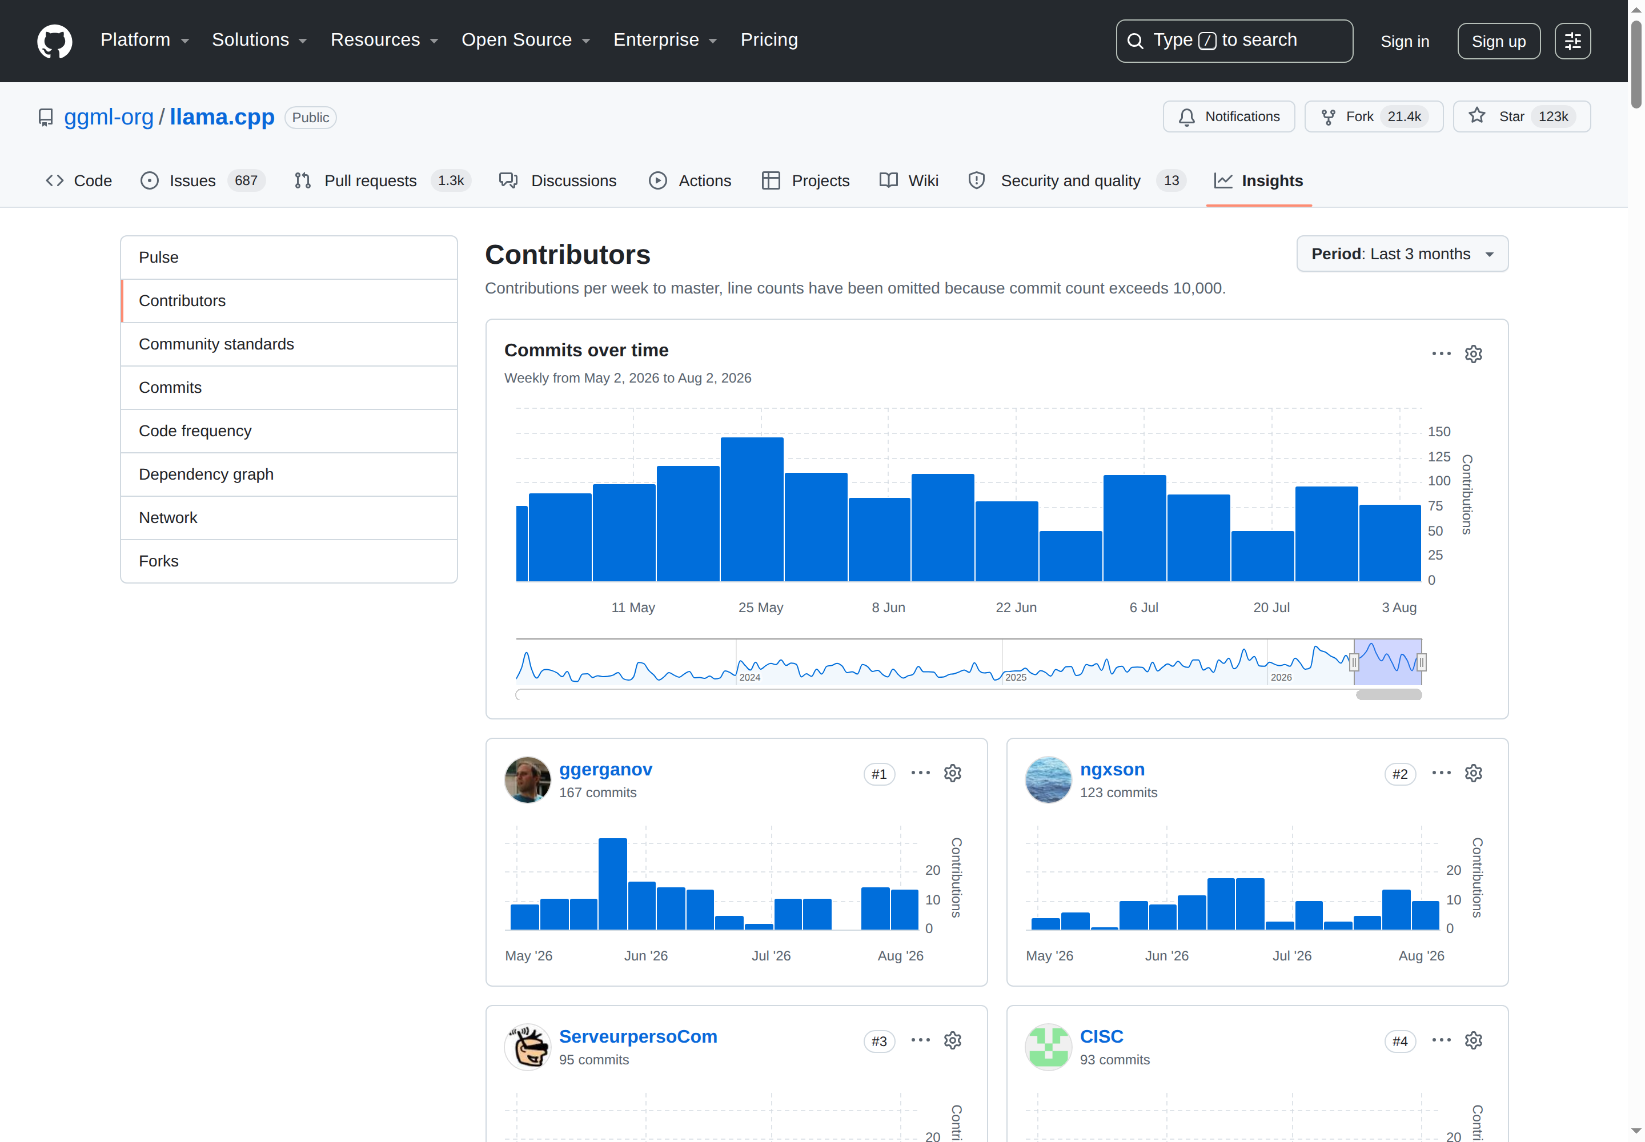The width and height of the screenshot is (1645, 1142).
Task: Click ggerganov's avatar image
Action: [x=528, y=780]
